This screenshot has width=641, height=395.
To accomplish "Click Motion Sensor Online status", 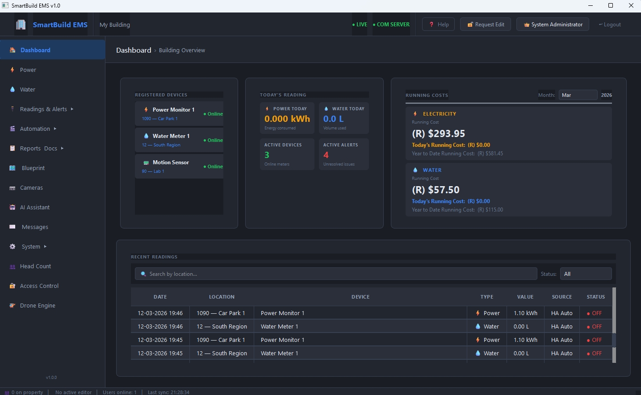I will tap(213, 166).
